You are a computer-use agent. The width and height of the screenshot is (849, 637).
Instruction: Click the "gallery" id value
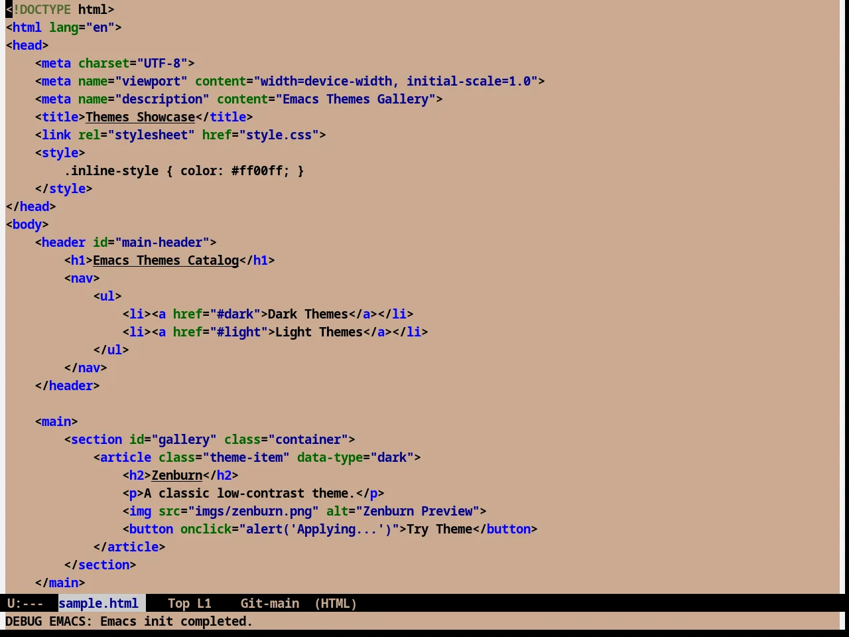point(184,439)
